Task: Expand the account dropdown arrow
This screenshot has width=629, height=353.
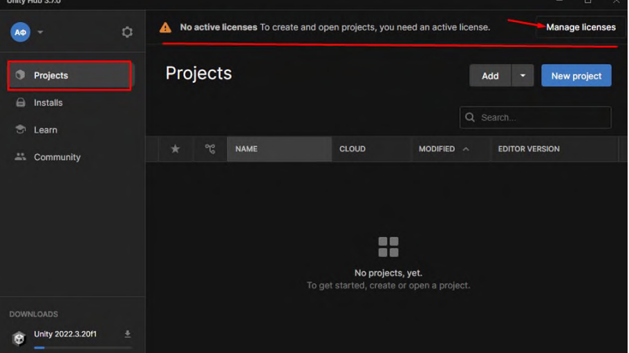Action: (40, 32)
